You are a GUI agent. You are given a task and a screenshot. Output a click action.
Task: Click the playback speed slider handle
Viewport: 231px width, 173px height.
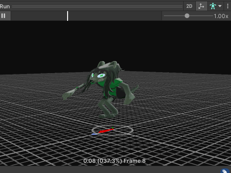click(x=187, y=16)
